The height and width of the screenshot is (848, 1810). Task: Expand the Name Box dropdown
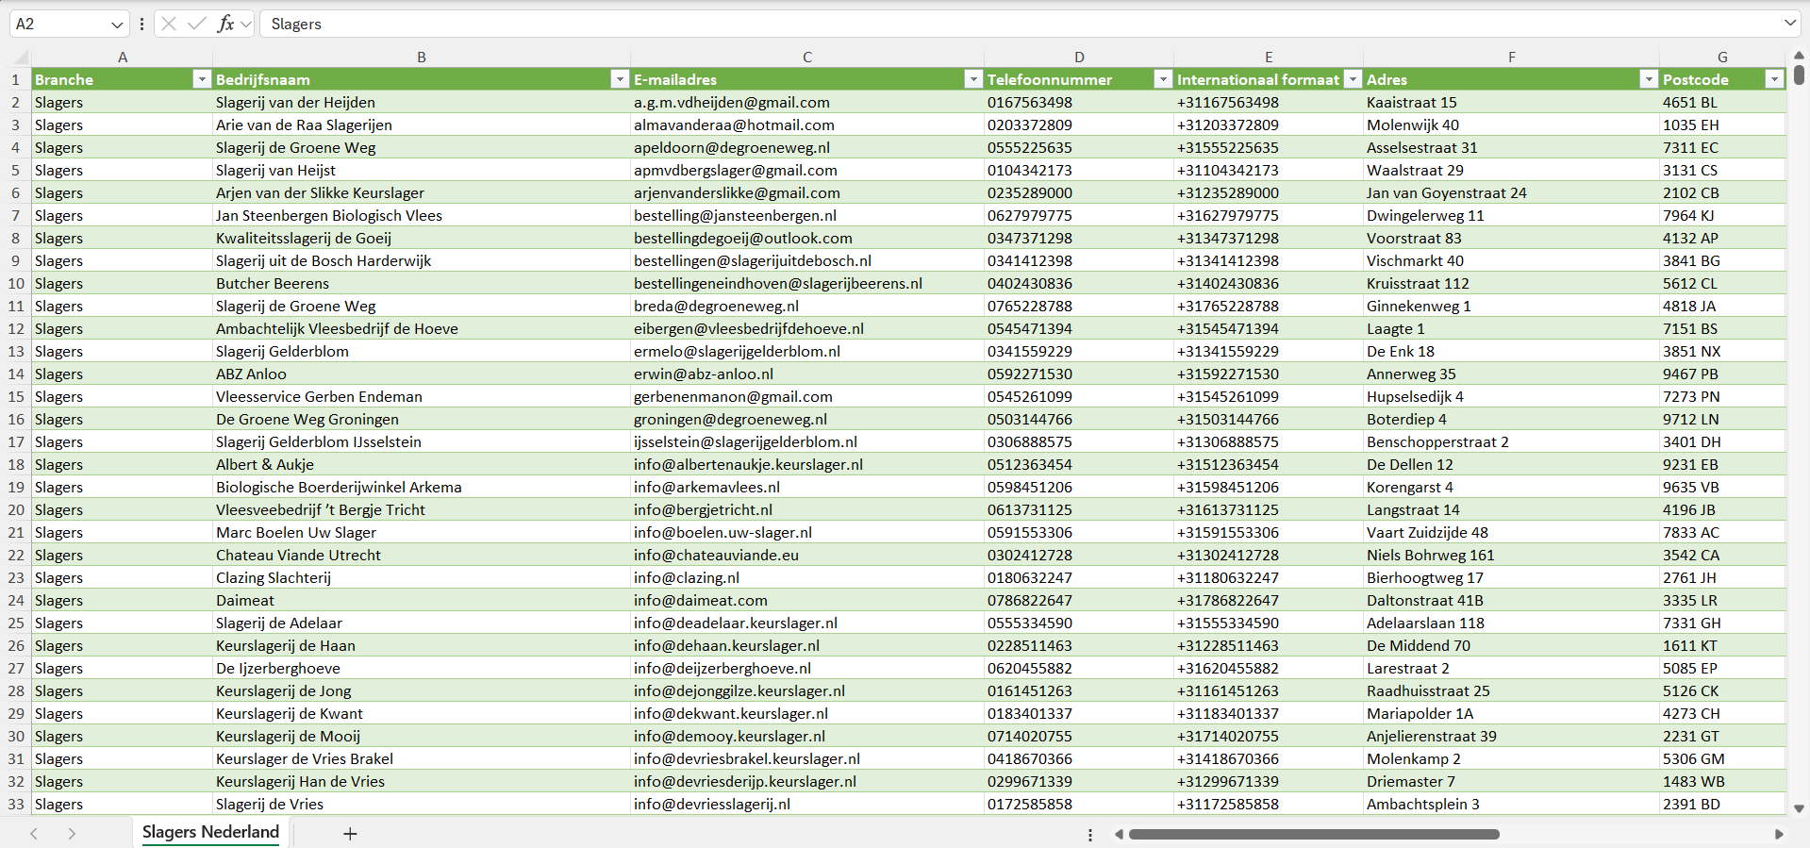click(x=117, y=24)
